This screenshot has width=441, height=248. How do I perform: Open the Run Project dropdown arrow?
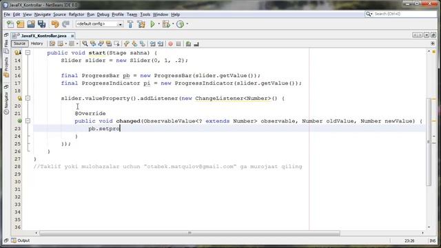(158, 24)
